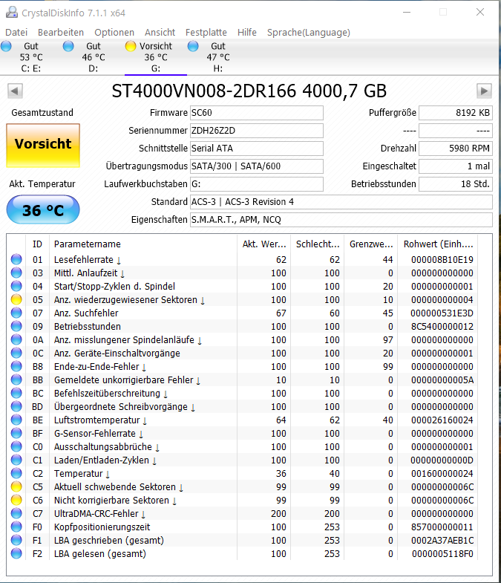Image resolution: width=501 pixels, height=583 pixels.
Task: Click the Parametername column header
Action: click(143, 244)
